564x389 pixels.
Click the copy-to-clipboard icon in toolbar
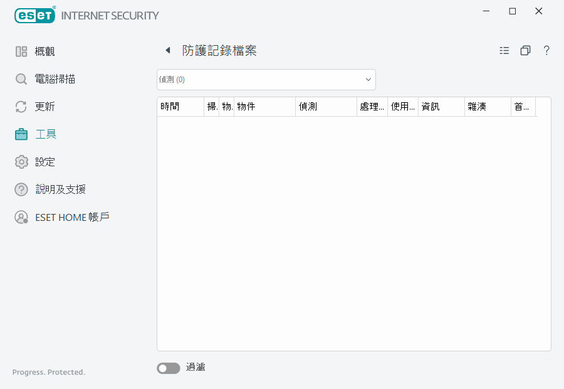click(525, 50)
